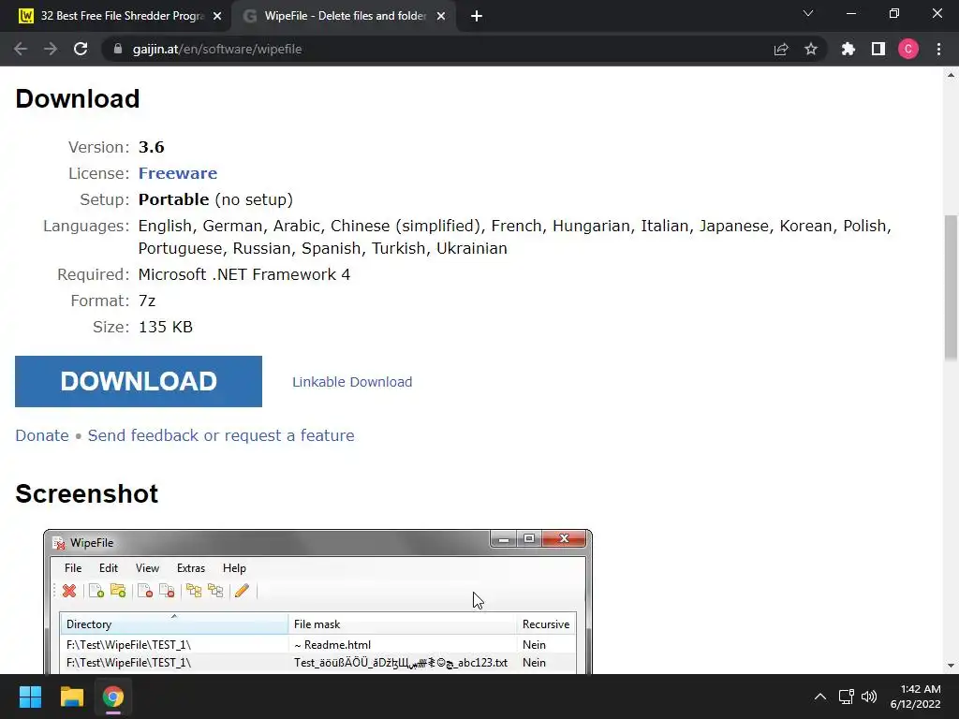The height and width of the screenshot is (719, 959).
Task: Close the WipeFile tab
Action: [x=441, y=16]
